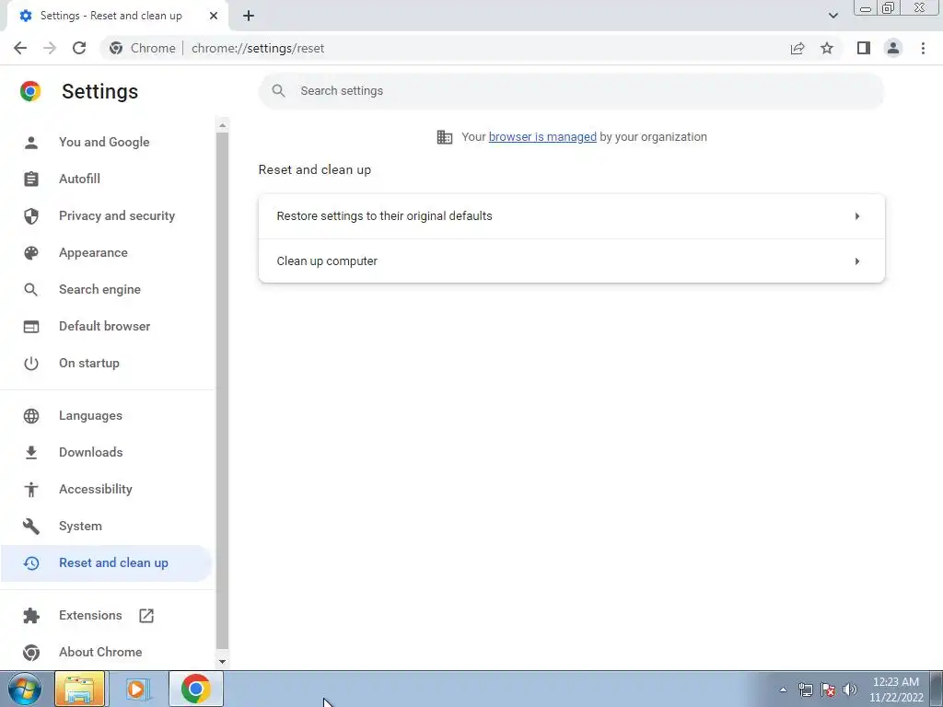Click sidebar scrollbar down arrow
Screen dimensions: 943x707
click(x=223, y=661)
